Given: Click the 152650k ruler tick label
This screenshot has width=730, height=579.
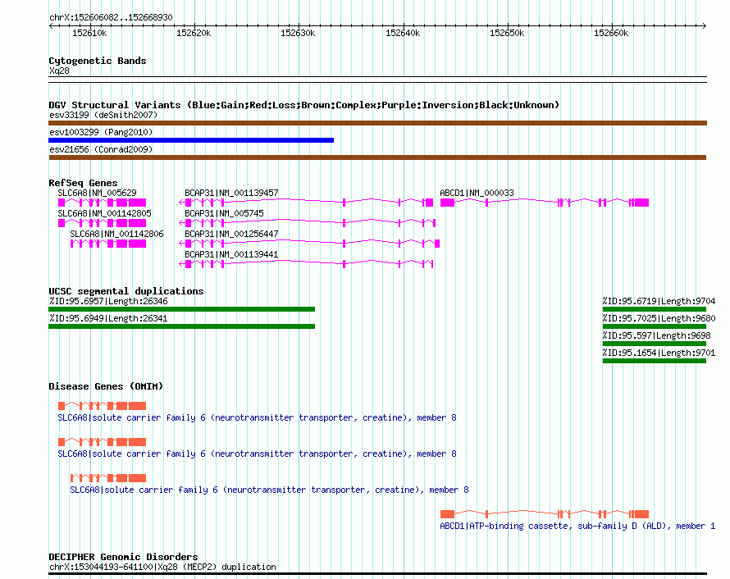Looking at the screenshot, I should click(x=507, y=33).
